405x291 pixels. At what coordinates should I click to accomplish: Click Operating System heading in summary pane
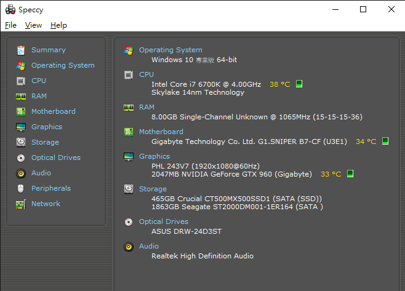coord(170,50)
